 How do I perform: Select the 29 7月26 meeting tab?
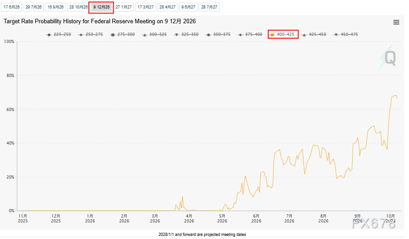(x=34, y=7)
